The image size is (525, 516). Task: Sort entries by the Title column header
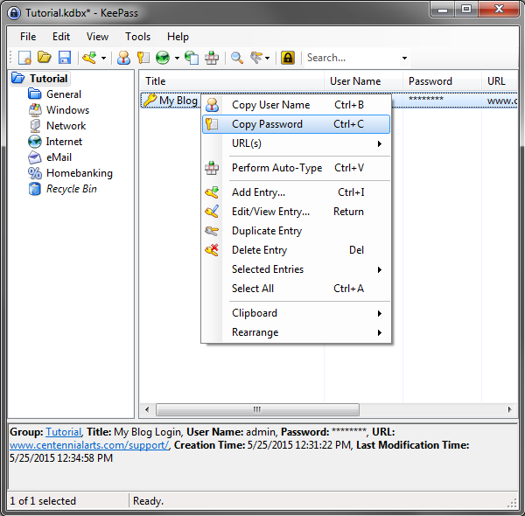(232, 81)
